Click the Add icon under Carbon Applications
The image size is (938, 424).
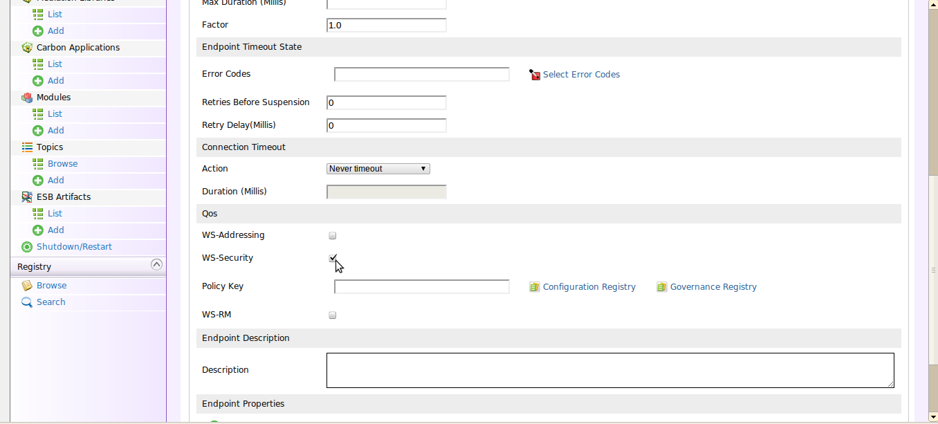pos(38,80)
